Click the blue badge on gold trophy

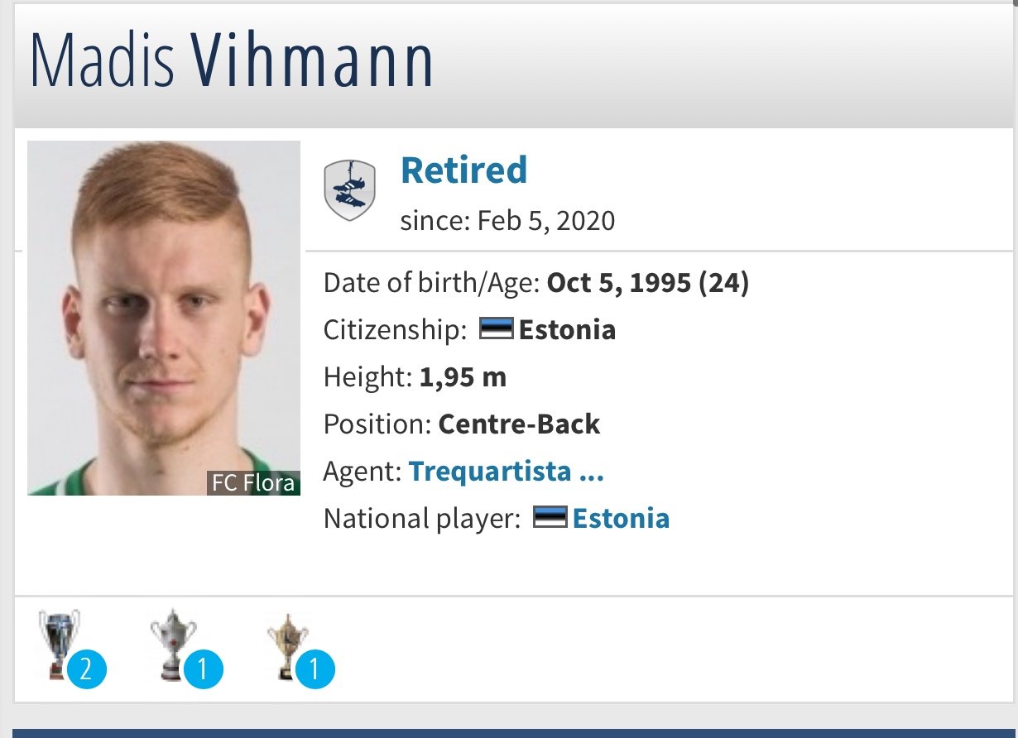click(315, 669)
